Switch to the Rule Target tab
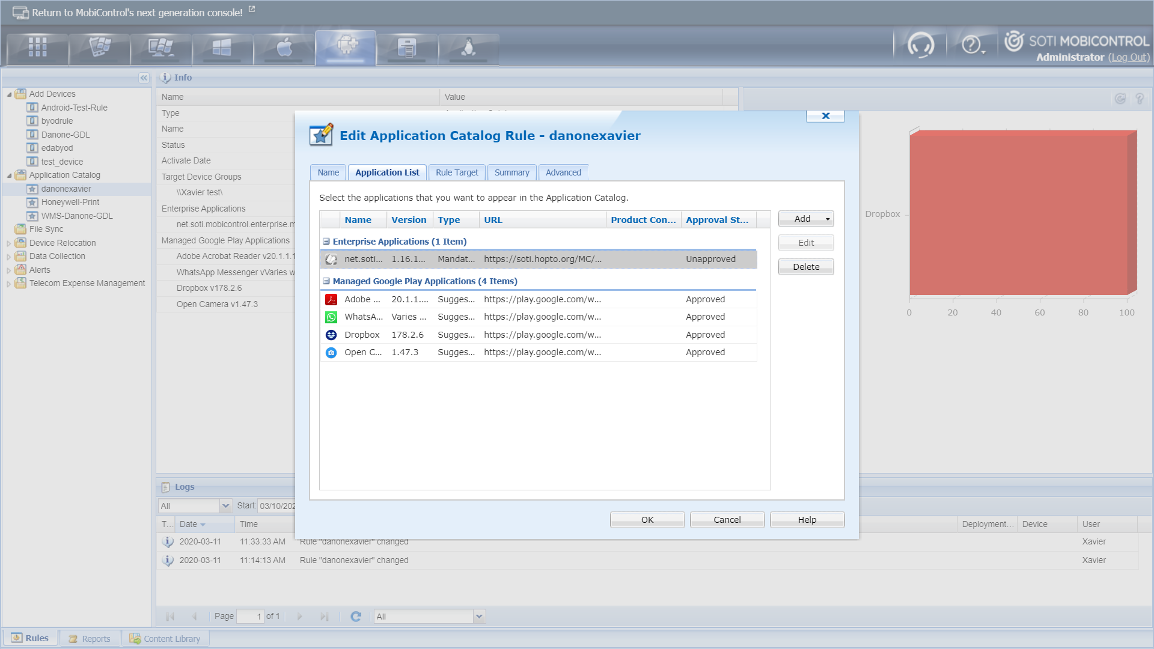The image size is (1154, 649). pos(457,172)
